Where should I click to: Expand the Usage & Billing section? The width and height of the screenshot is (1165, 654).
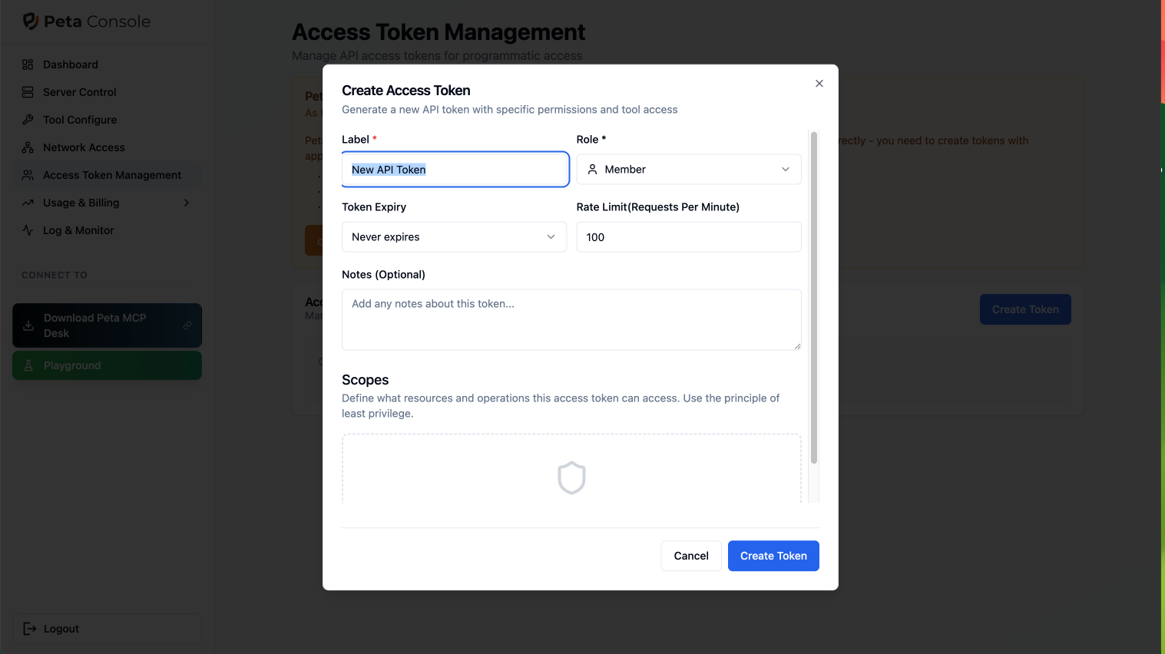pyautogui.click(x=186, y=203)
